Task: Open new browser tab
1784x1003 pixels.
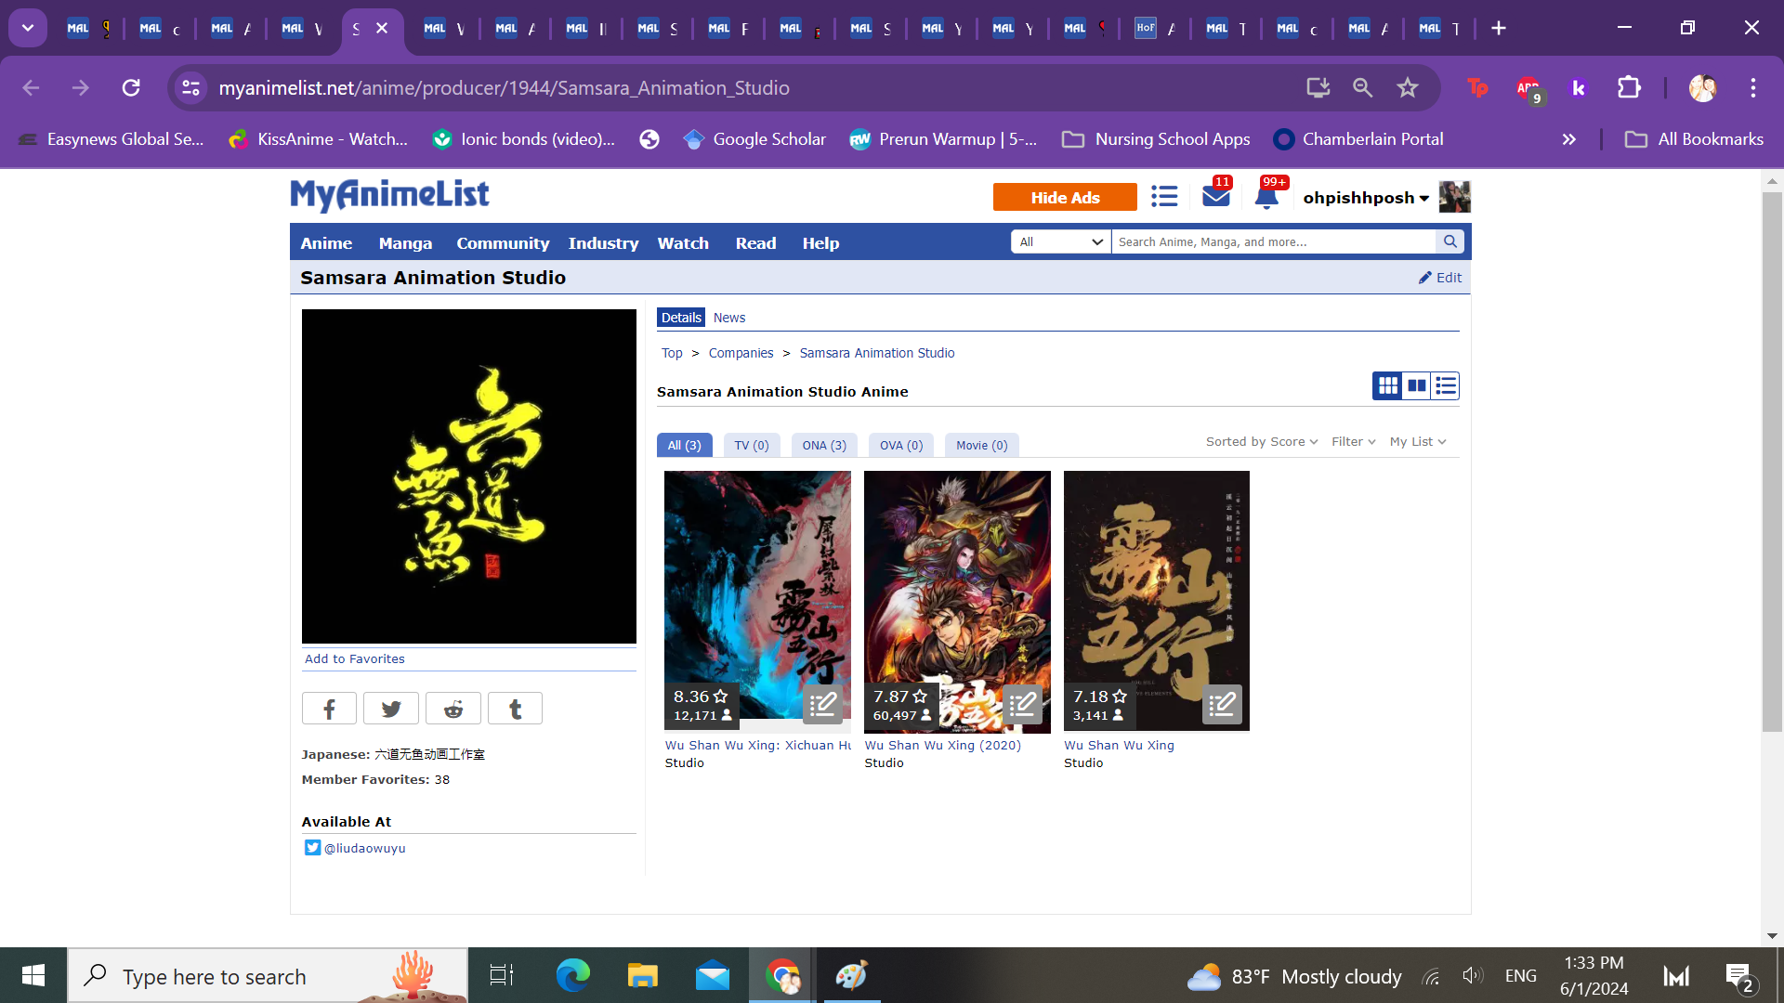Action: coord(1499,28)
